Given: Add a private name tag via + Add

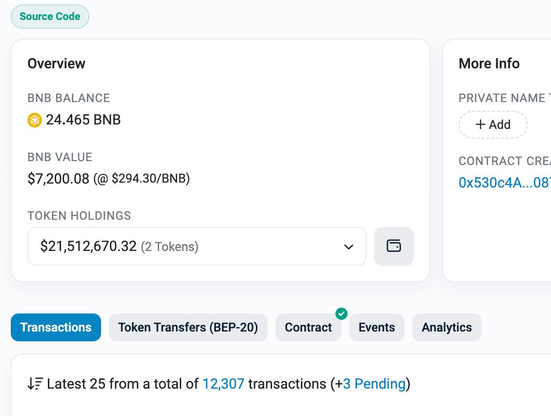Looking at the screenshot, I should (493, 125).
